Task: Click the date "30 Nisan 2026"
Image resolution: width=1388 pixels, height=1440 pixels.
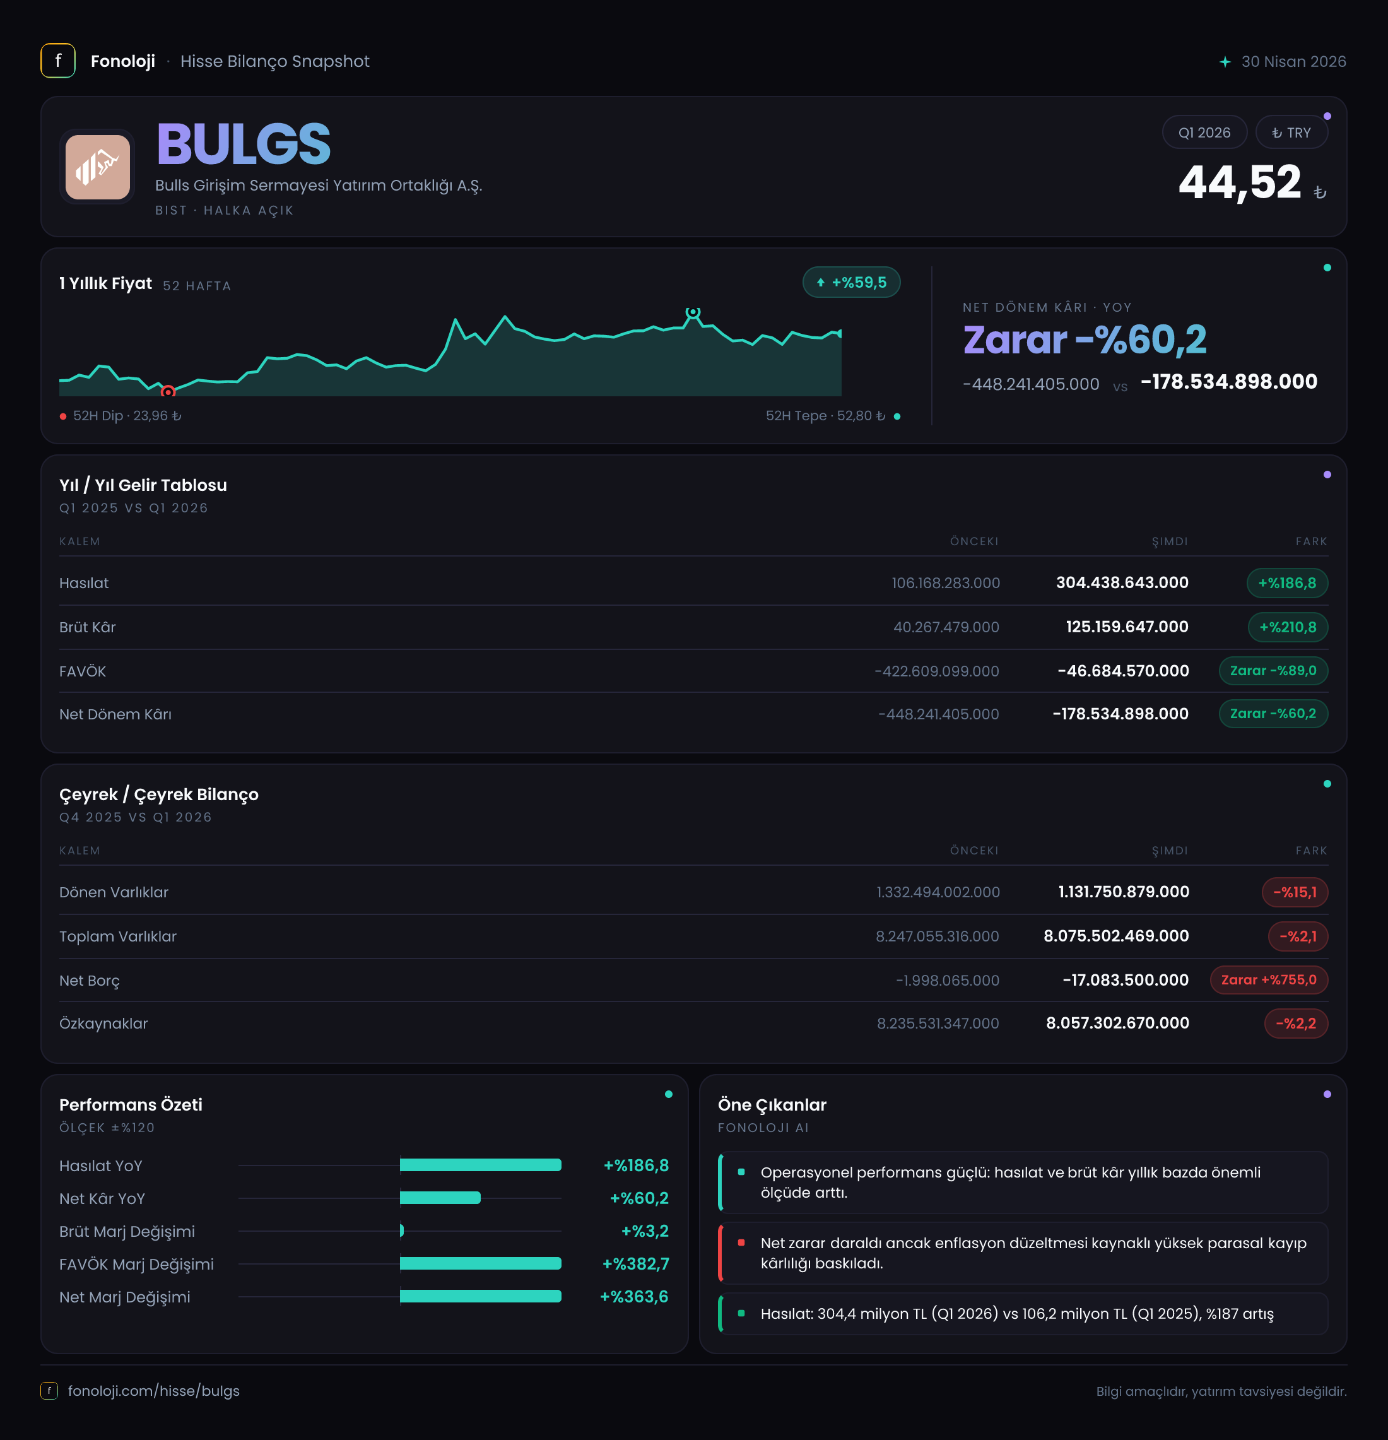Action: (x=1293, y=62)
